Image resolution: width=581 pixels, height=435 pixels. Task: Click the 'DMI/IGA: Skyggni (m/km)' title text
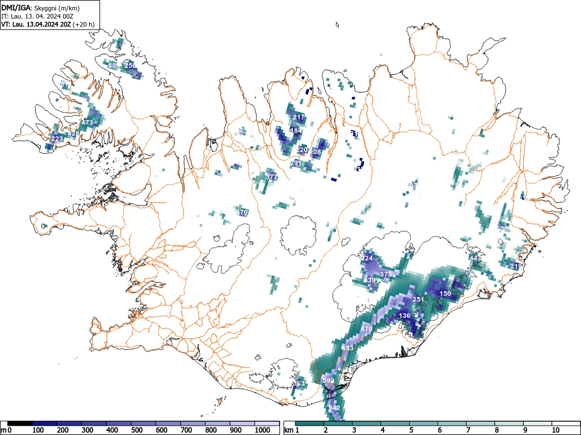click(41, 8)
